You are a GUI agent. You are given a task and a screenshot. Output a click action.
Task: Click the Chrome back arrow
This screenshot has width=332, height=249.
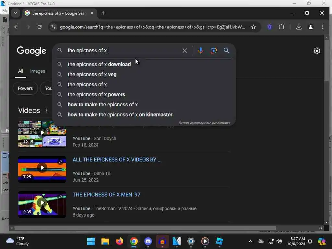point(16,27)
